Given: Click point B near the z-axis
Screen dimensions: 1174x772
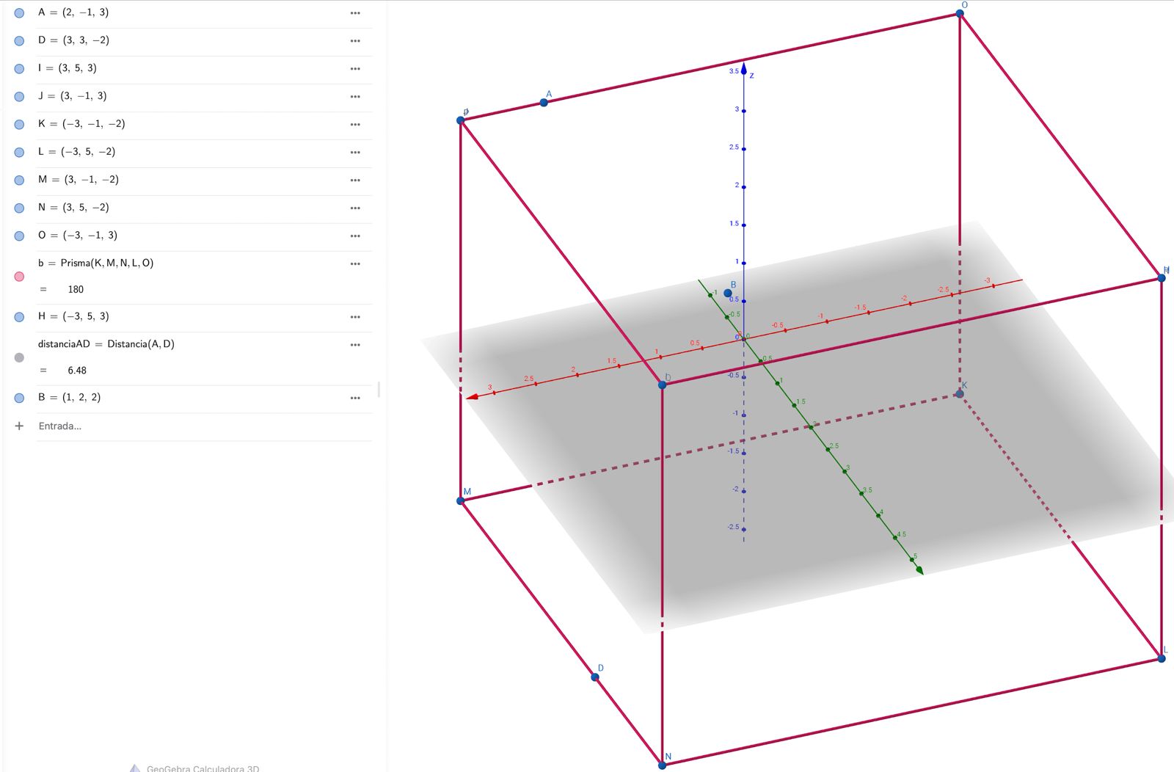Looking at the screenshot, I should pos(728,293).
